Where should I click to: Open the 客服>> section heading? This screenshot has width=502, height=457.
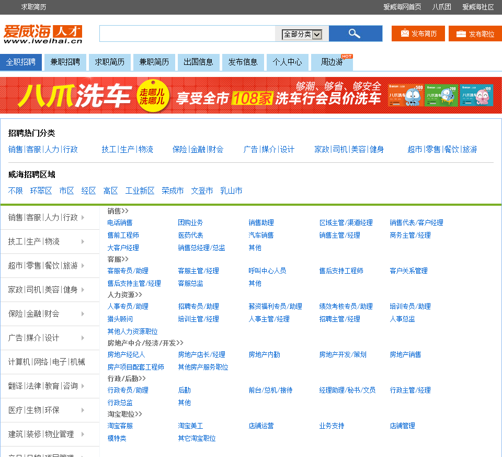[118, 259]
